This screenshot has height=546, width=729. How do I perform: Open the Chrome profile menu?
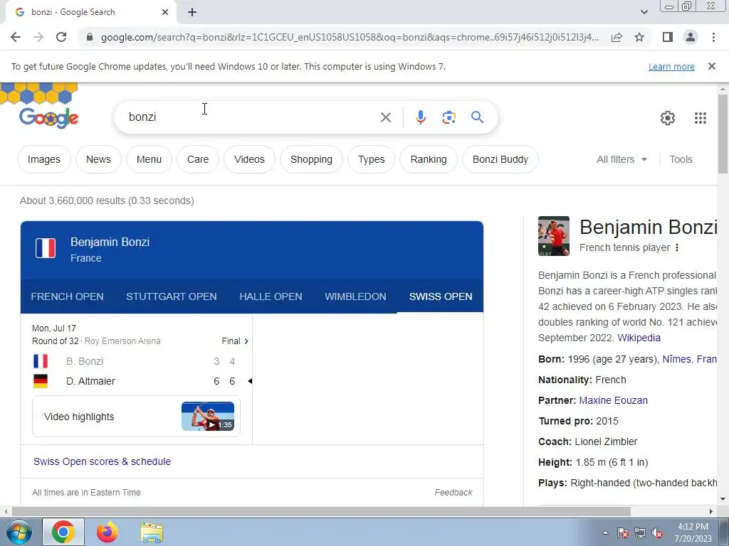691,37
